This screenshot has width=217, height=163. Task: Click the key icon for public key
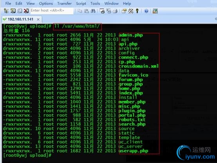pos(137,11)
